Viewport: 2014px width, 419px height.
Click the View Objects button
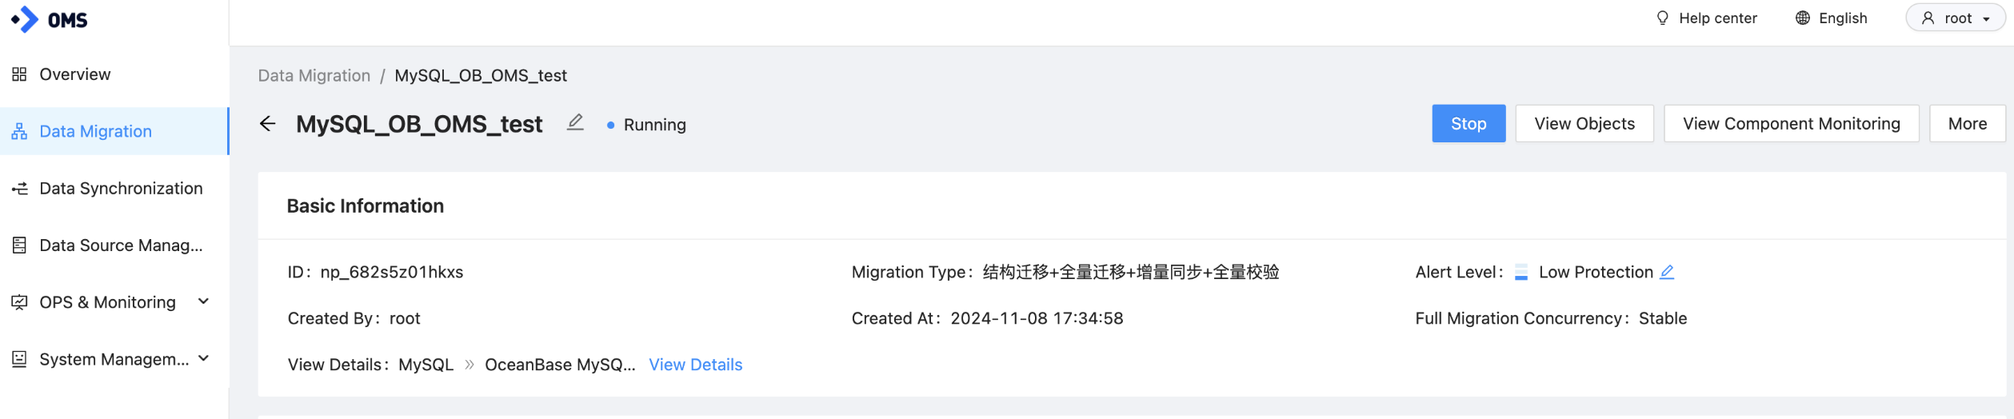tap(1584, 124)
